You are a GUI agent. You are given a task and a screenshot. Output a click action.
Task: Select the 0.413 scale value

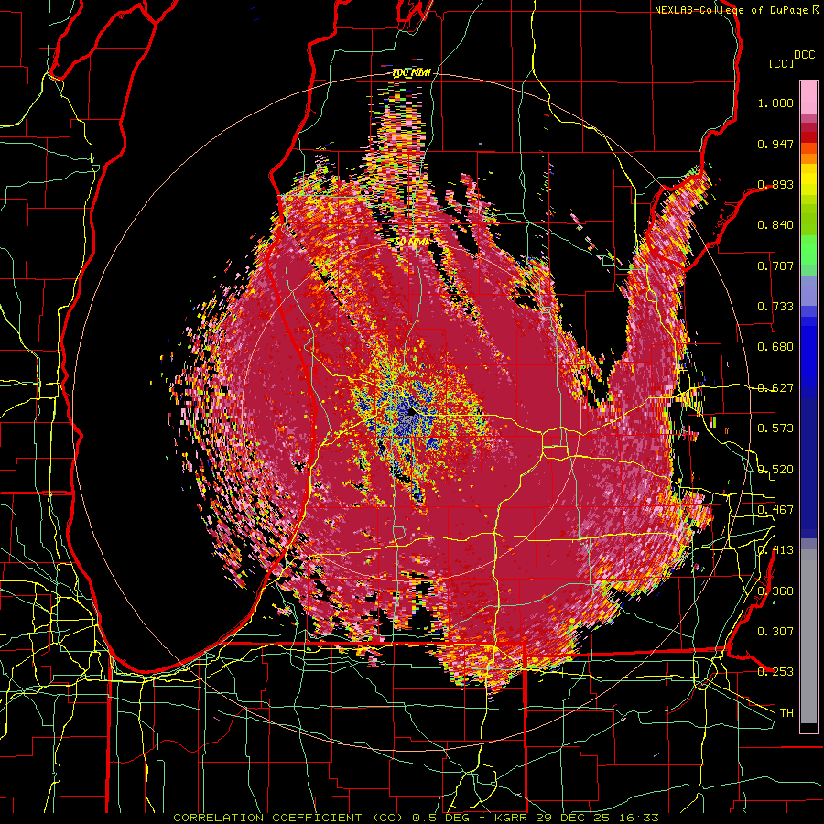[x=775, y=550]
